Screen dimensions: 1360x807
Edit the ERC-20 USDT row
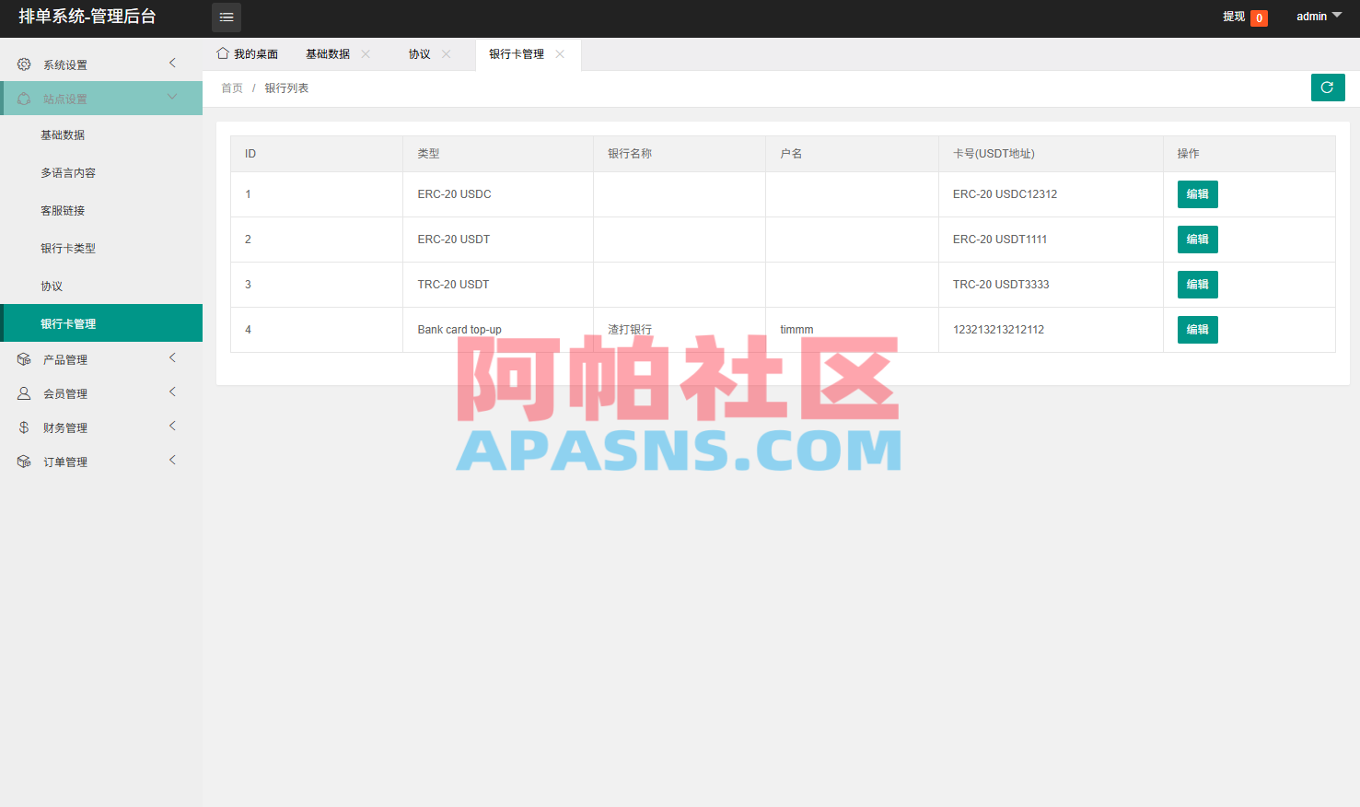1197,240
